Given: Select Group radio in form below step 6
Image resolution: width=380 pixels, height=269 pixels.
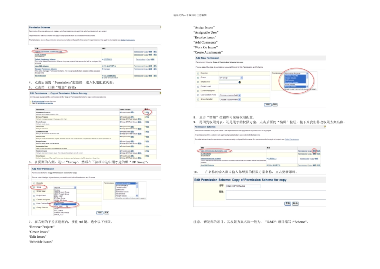Looking at the screenshot, I should [34, 187].
